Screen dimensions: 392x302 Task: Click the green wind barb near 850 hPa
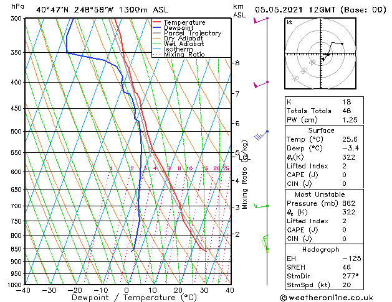click(x=265, y=244)
